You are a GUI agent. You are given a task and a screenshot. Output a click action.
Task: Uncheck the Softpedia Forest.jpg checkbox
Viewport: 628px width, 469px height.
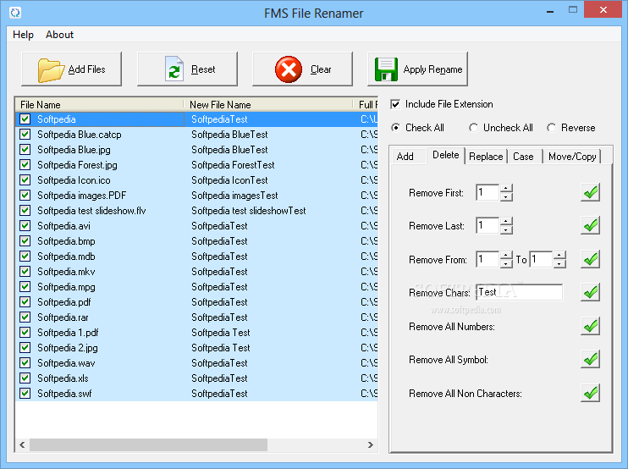pyautogui.click(x=25, y=164)
